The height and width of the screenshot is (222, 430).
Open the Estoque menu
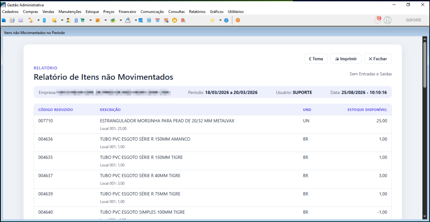(92, 12)
